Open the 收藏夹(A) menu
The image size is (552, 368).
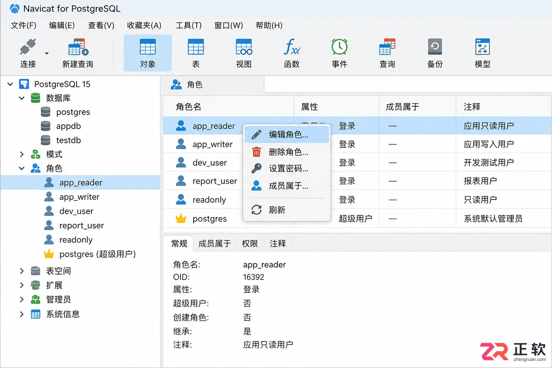coord(144,25)
